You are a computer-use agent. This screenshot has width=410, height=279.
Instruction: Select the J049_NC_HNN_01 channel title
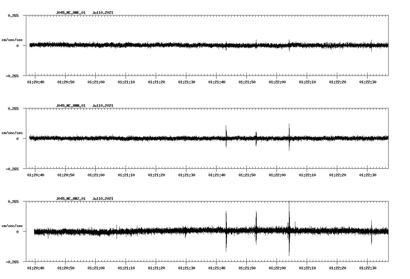point(70,106)
